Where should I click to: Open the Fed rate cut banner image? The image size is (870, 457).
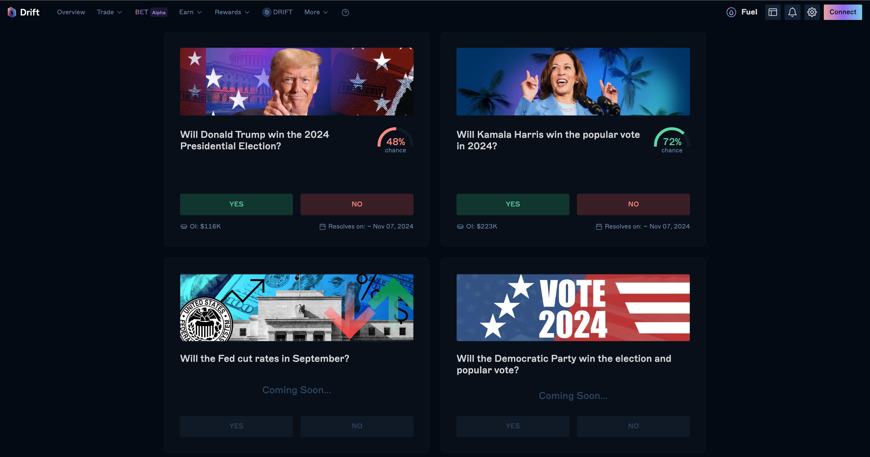(x=297, y=308)
